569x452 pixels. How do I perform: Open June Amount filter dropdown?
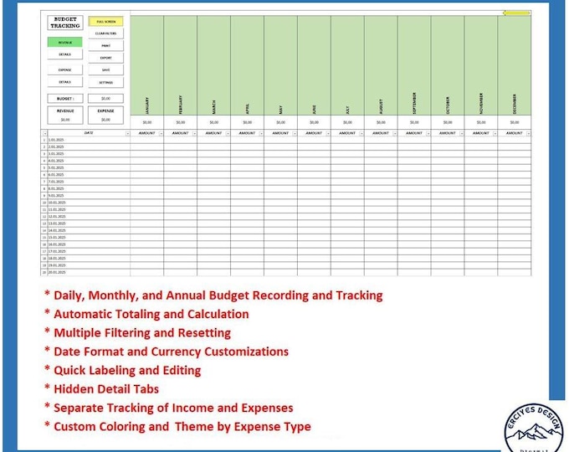328,134
